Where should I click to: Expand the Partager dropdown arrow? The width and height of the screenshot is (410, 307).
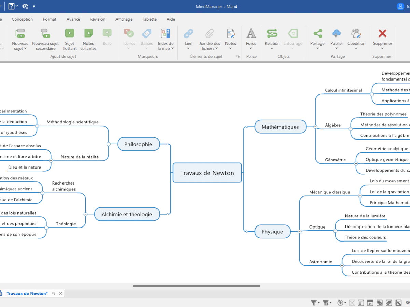click(x=318, y=48)
